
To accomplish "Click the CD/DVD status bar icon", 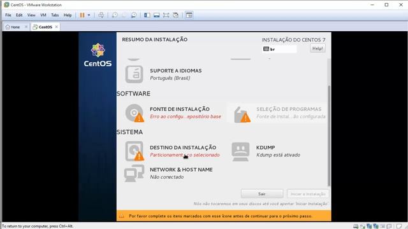I will click(x=363, y=226).
